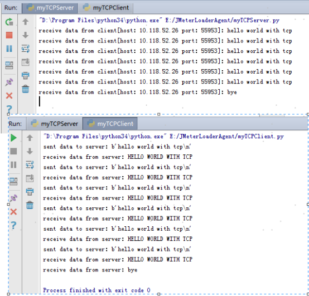Stop the running server with red square
Viewport: 309px width, 296px height.
tap(9, 35)
